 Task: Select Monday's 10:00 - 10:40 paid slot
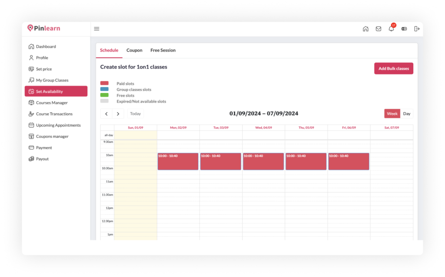pos(178,161)
